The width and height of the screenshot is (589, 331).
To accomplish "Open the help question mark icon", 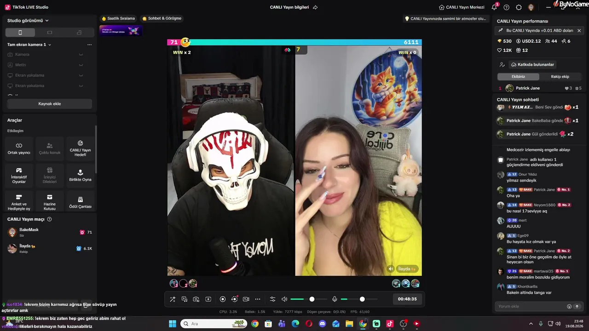I will (x=507, y=7).
